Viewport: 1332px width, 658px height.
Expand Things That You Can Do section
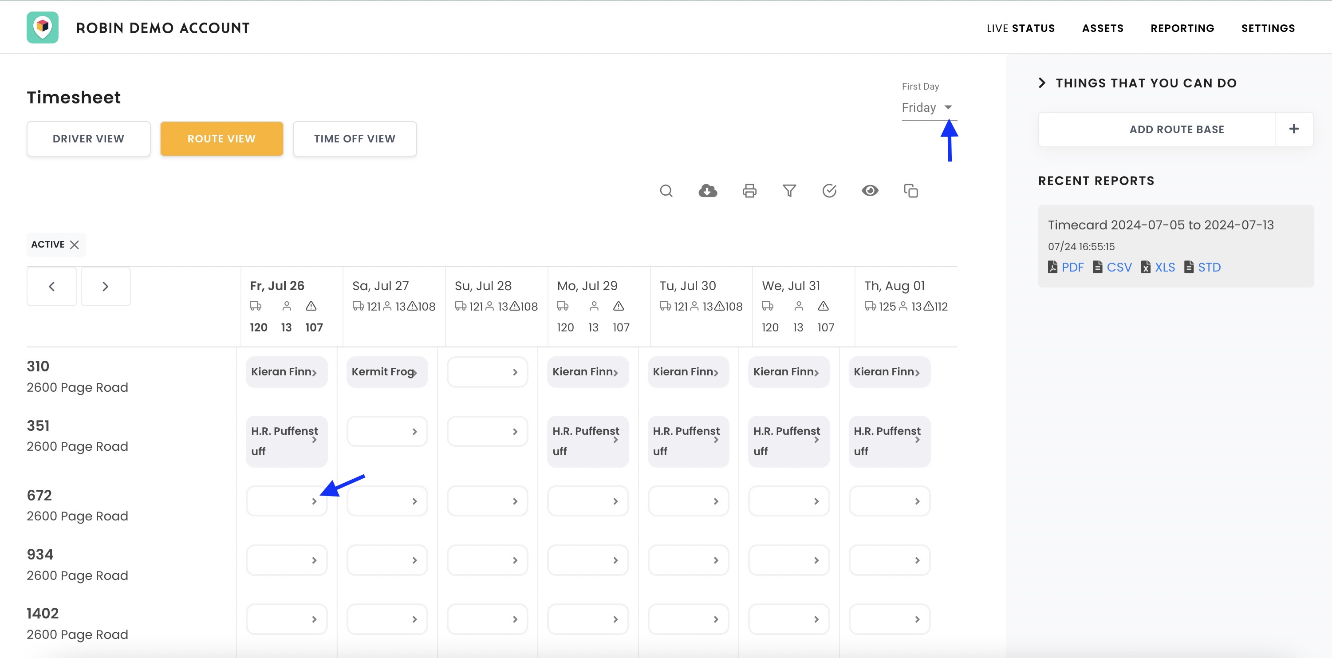[1138, 83]
